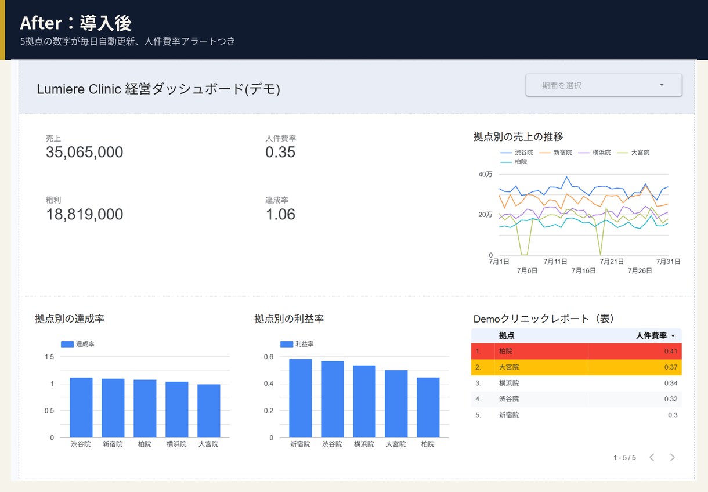The width and height of the screenshot is (708, 492).
Task: Click the 1 - 5 / 5 pagination text
Action: (x=624, y=458)
